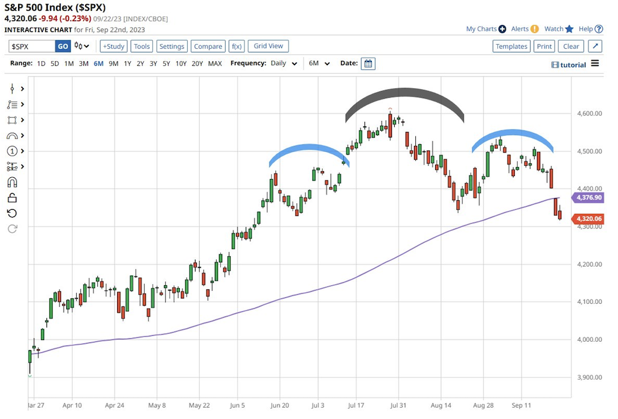Toggle the Watch star for this chart
This screenshot has width=618, height=419.
(570, 29)
